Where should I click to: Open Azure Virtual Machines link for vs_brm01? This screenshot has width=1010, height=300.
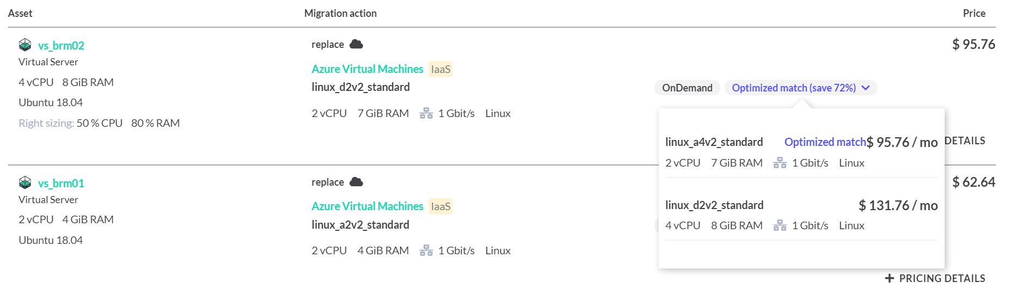tap(368, 206)
